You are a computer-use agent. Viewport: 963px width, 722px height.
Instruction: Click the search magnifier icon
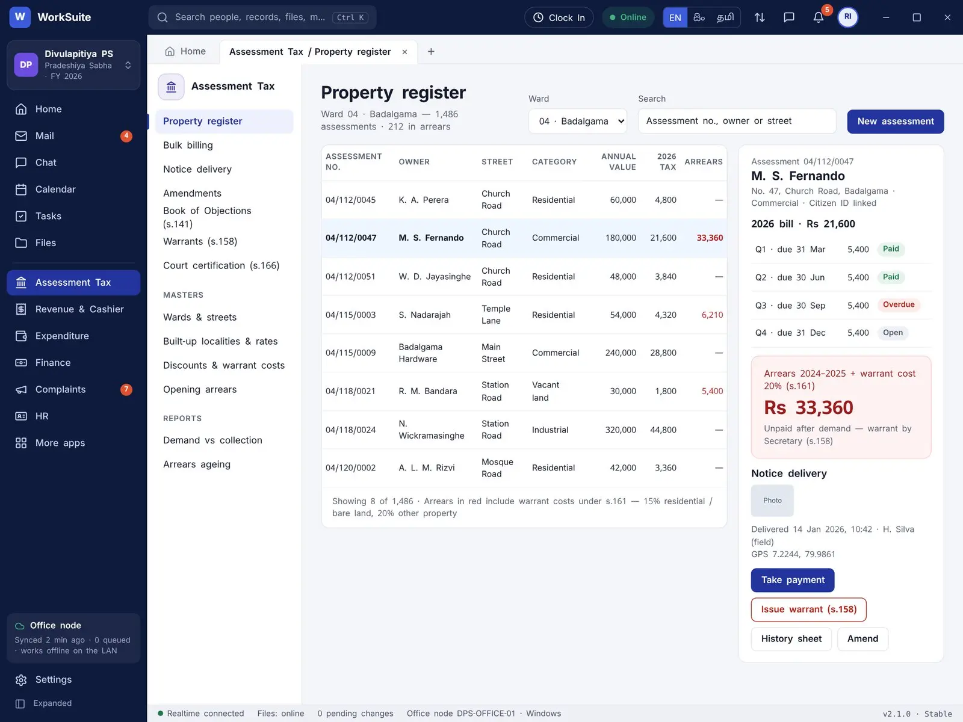pyautogui.click(x=163, y=17)
